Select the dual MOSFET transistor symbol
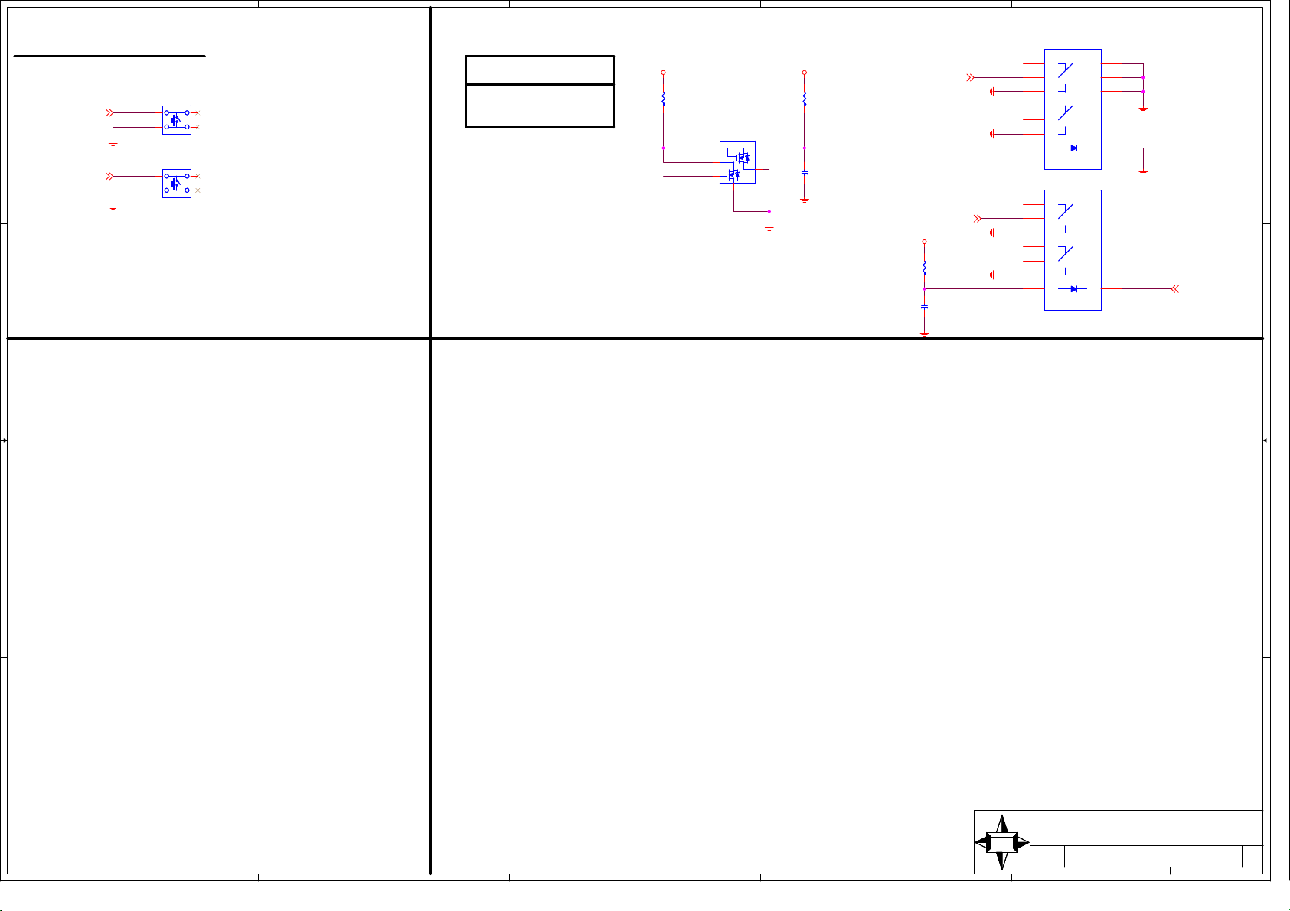This screenshot has height=911, width=1290. (x=737, y=162)
